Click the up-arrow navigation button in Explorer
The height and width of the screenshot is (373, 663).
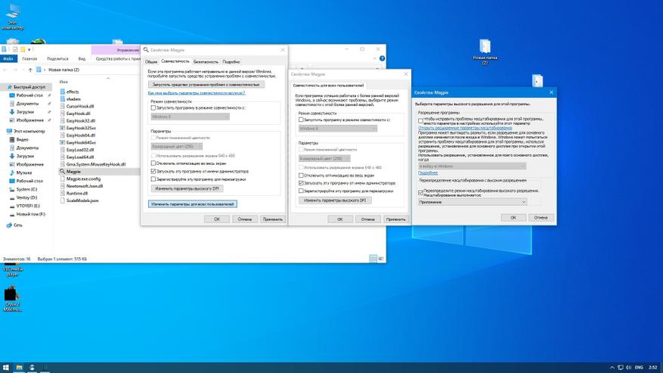[30, 70]
